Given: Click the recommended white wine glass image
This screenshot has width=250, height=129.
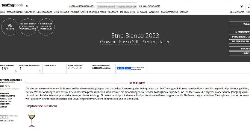Looking at the screenshot, I should point(31,118).
